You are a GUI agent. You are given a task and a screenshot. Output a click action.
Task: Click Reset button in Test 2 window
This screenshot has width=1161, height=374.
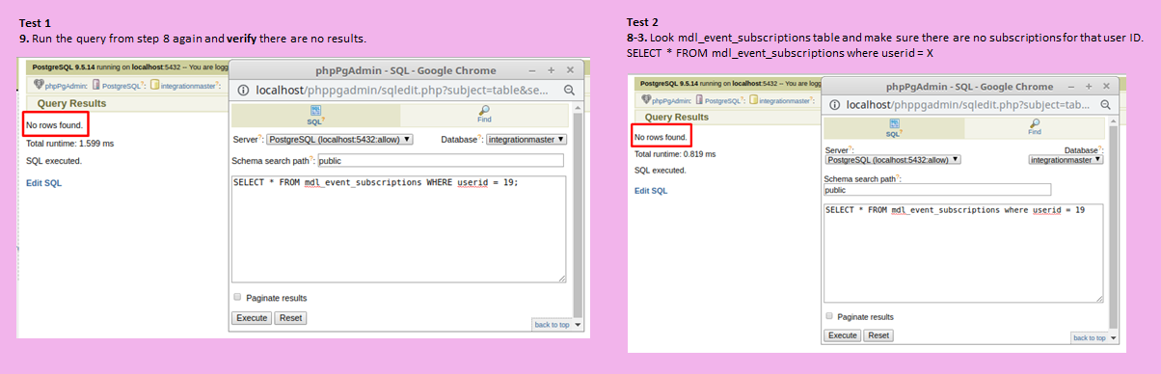[877, 334]
